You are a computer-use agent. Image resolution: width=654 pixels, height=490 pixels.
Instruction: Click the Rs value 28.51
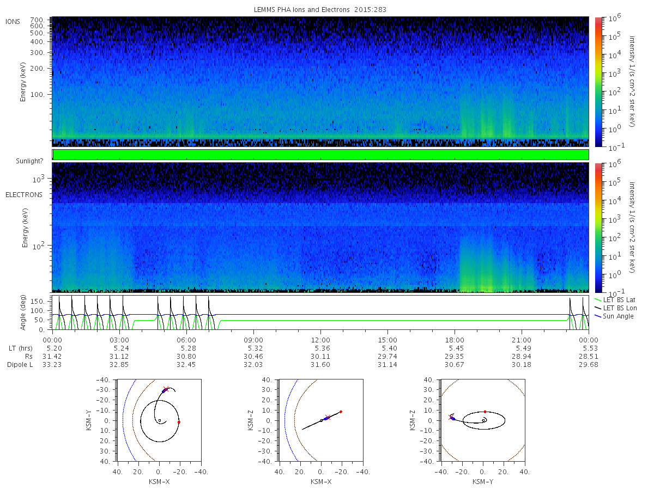(x=589, y=356)
